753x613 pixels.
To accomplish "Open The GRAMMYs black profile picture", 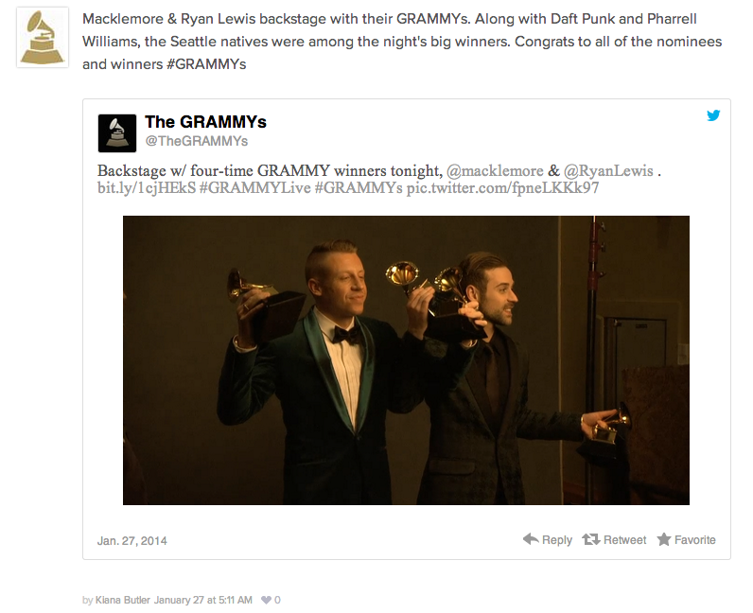I will tap(117, 133).
